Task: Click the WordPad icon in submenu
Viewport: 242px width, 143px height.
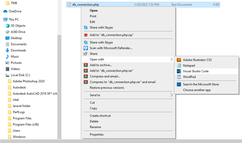Action: click(179, 77)
